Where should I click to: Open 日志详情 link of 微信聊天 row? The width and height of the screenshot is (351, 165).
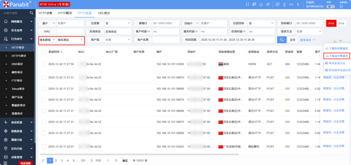339,146
